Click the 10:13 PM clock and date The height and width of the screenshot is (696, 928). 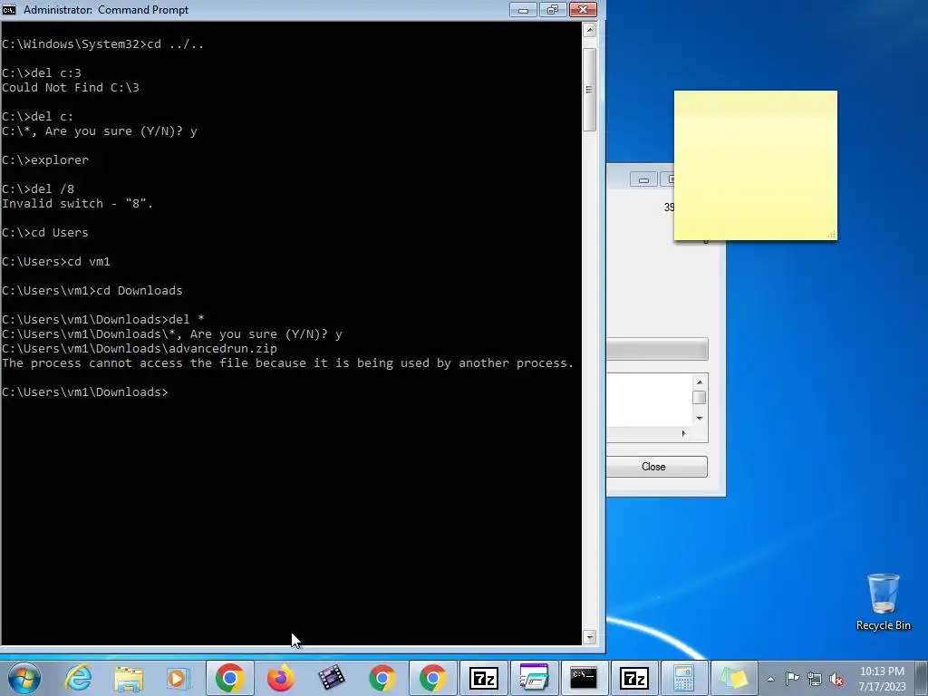click(x=882, y=679)
